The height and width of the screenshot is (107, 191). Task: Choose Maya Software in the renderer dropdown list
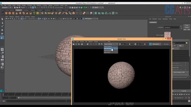click(111, 46)
